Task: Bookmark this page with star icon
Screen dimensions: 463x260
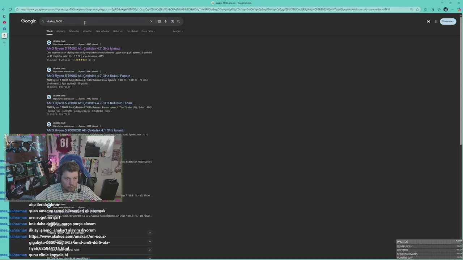Action: [x=417, y=9]
